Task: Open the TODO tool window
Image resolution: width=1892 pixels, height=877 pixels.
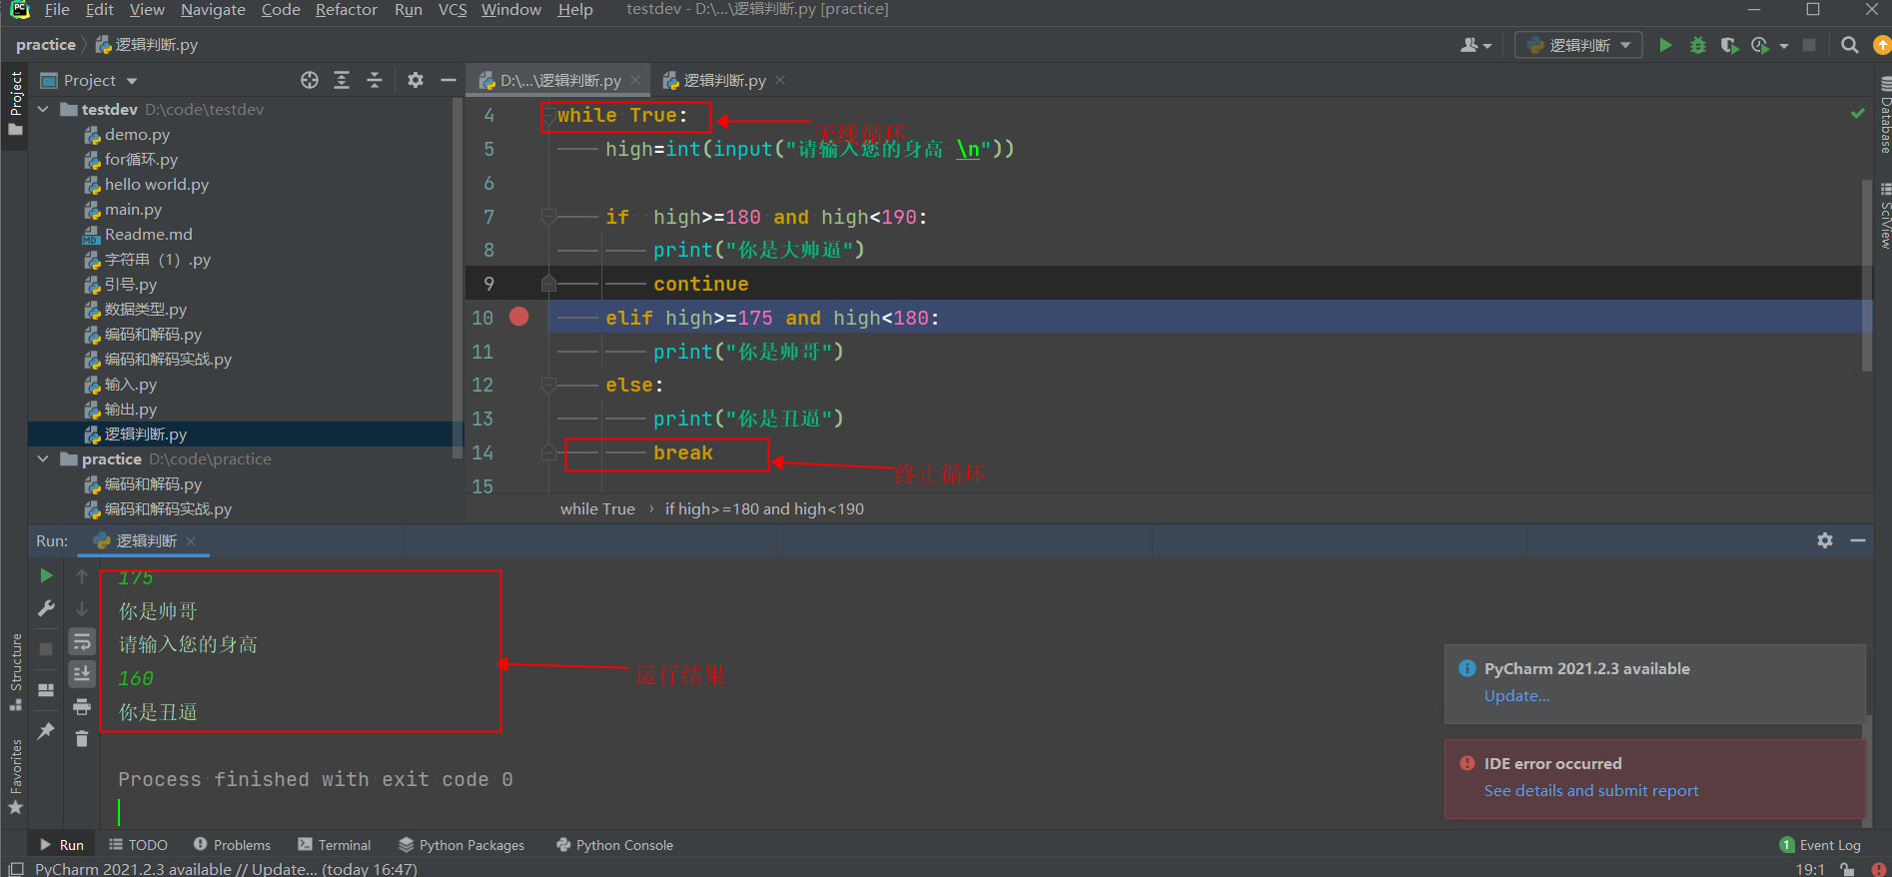Action: 138,845
